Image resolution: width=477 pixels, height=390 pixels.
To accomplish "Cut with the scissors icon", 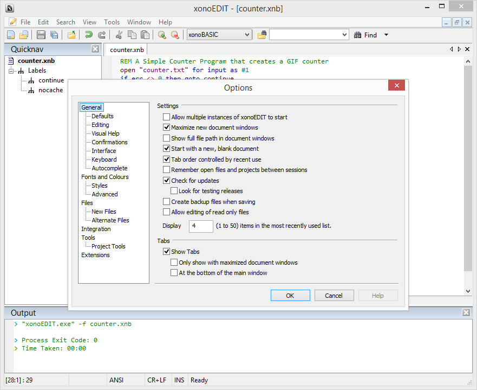I will 119,35.
